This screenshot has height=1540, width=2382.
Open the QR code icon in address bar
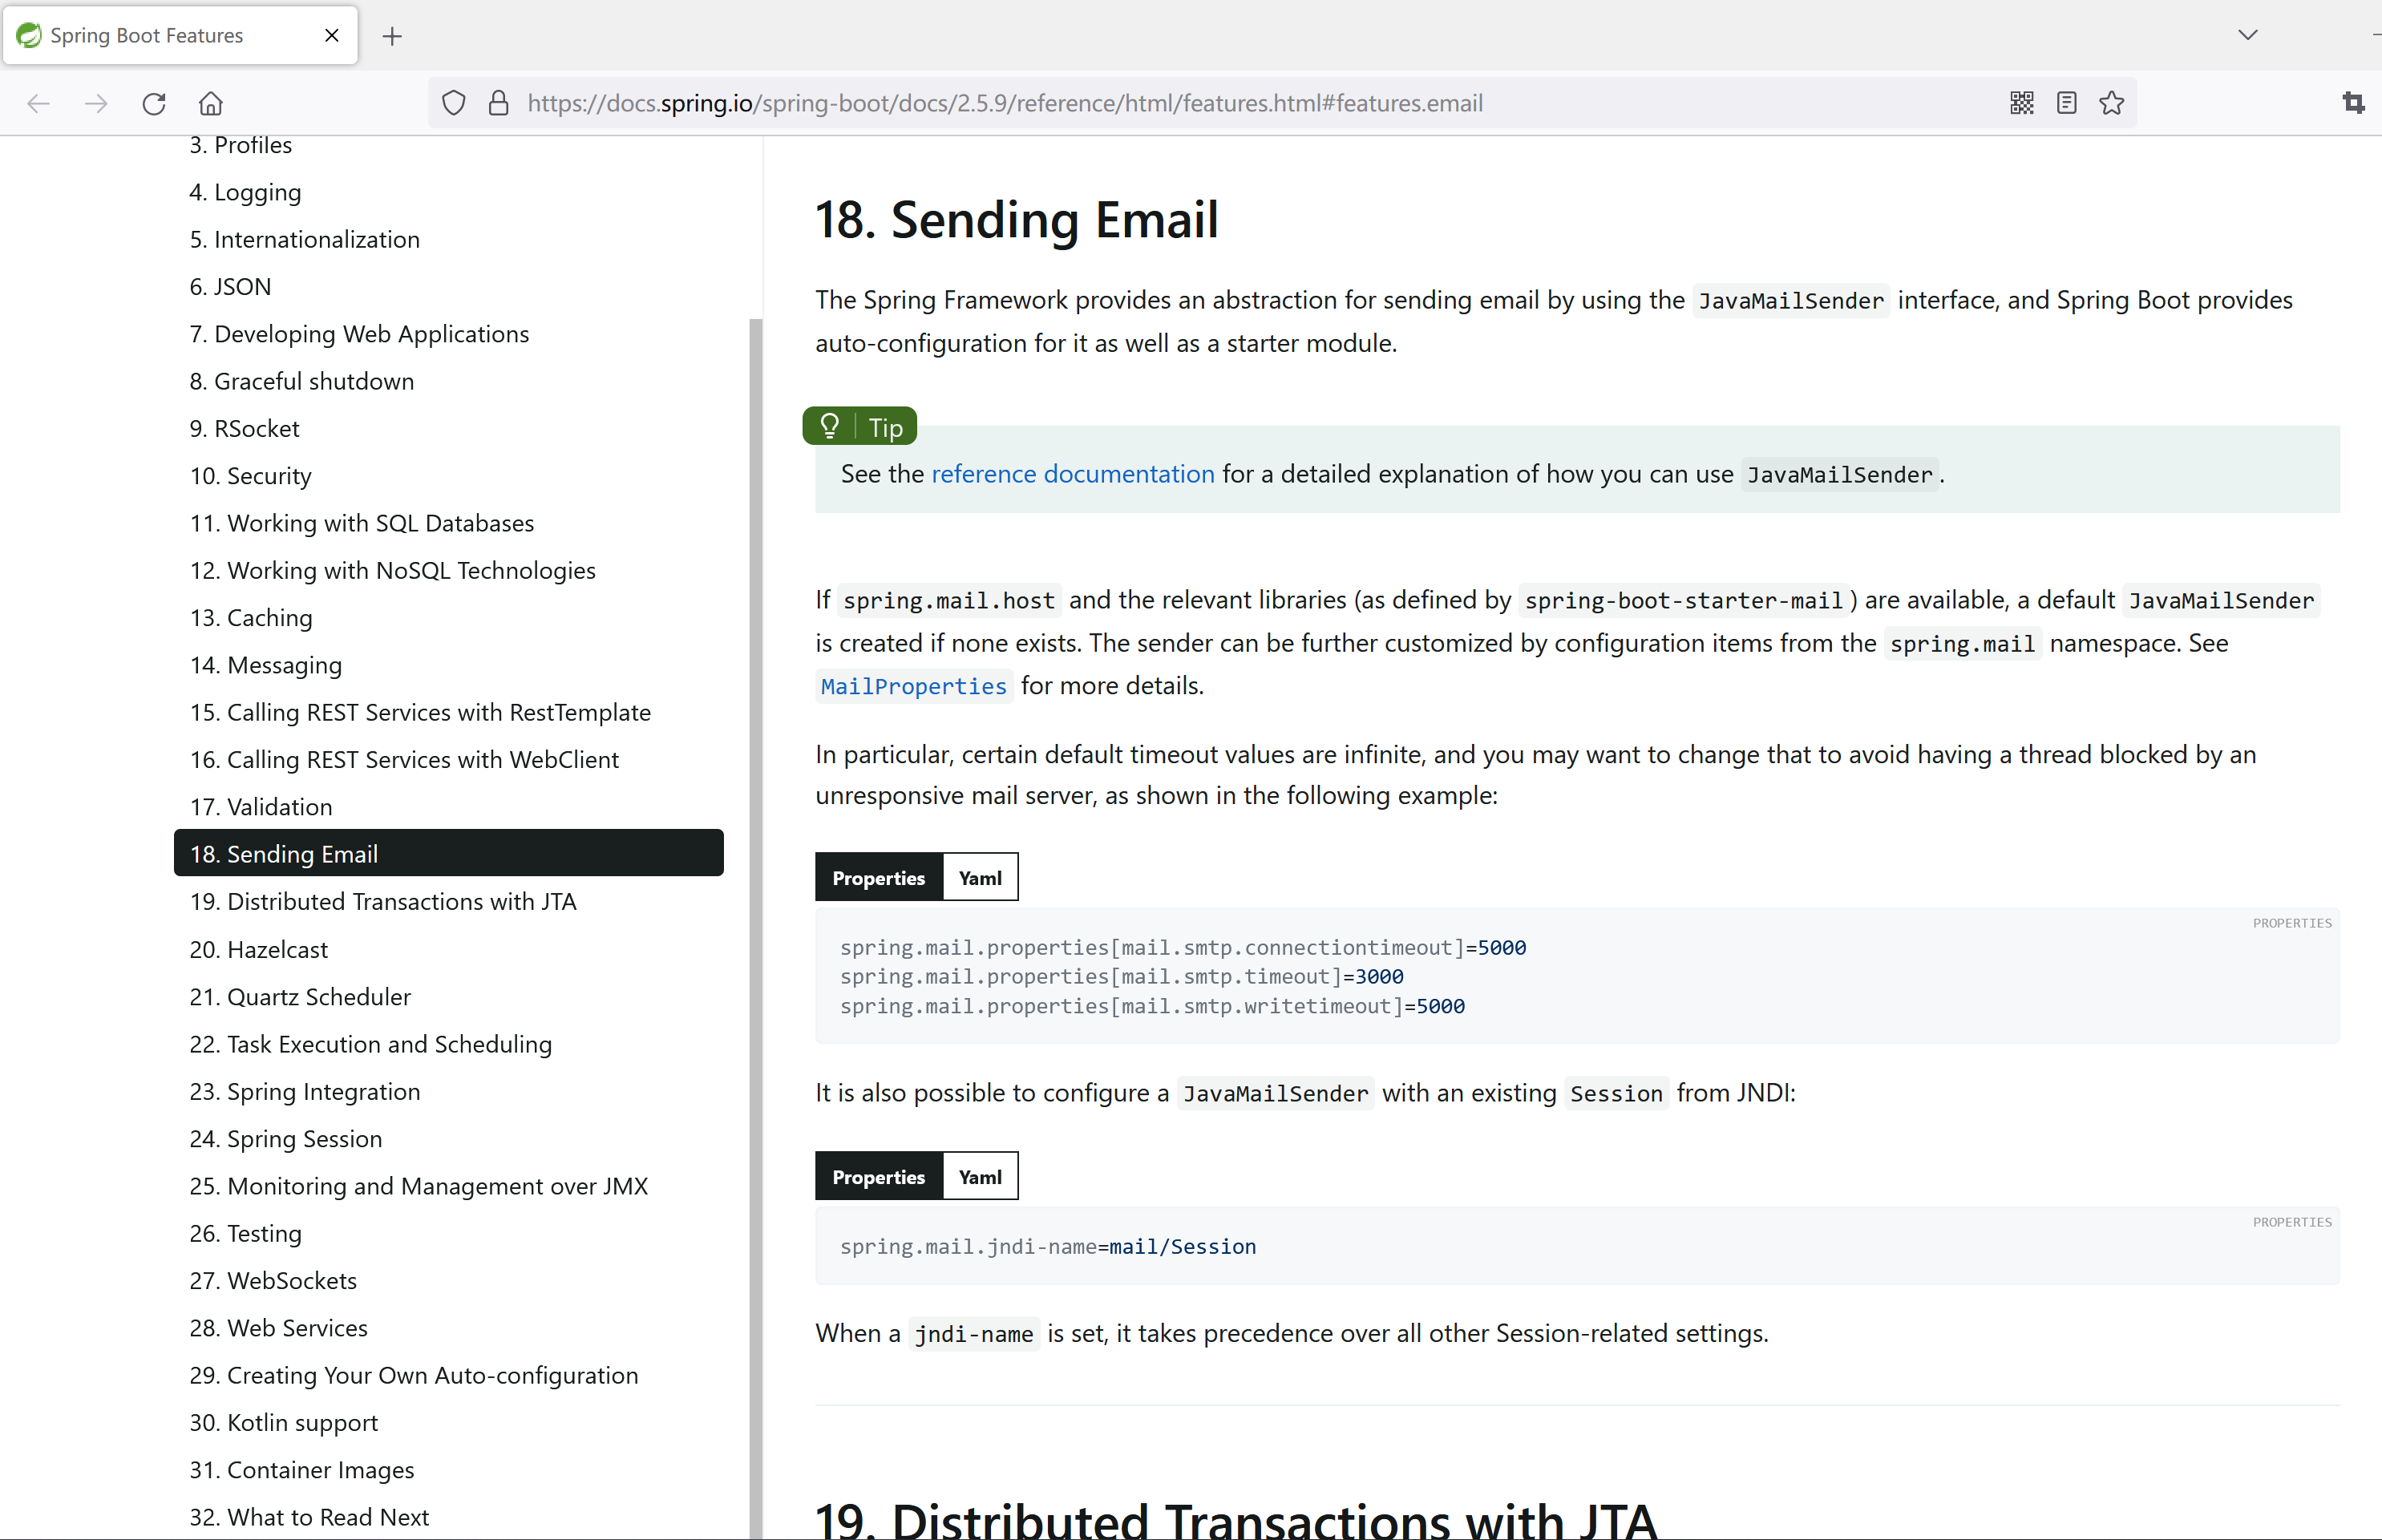coord(2021,103)
